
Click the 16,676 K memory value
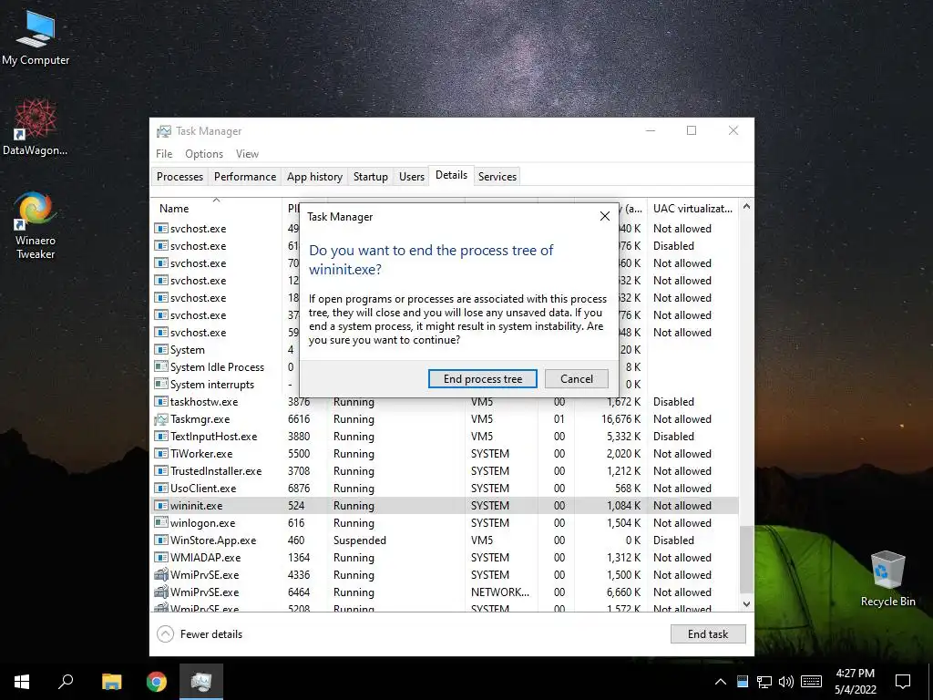(x=621, y=419)
